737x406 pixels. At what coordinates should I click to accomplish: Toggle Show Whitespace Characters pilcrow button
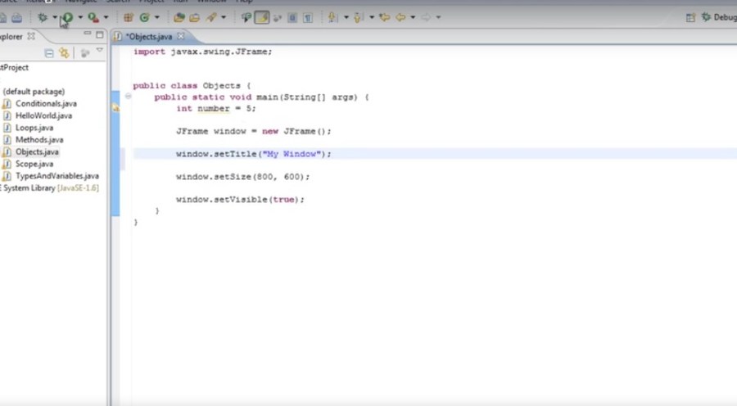coord(307,17)
